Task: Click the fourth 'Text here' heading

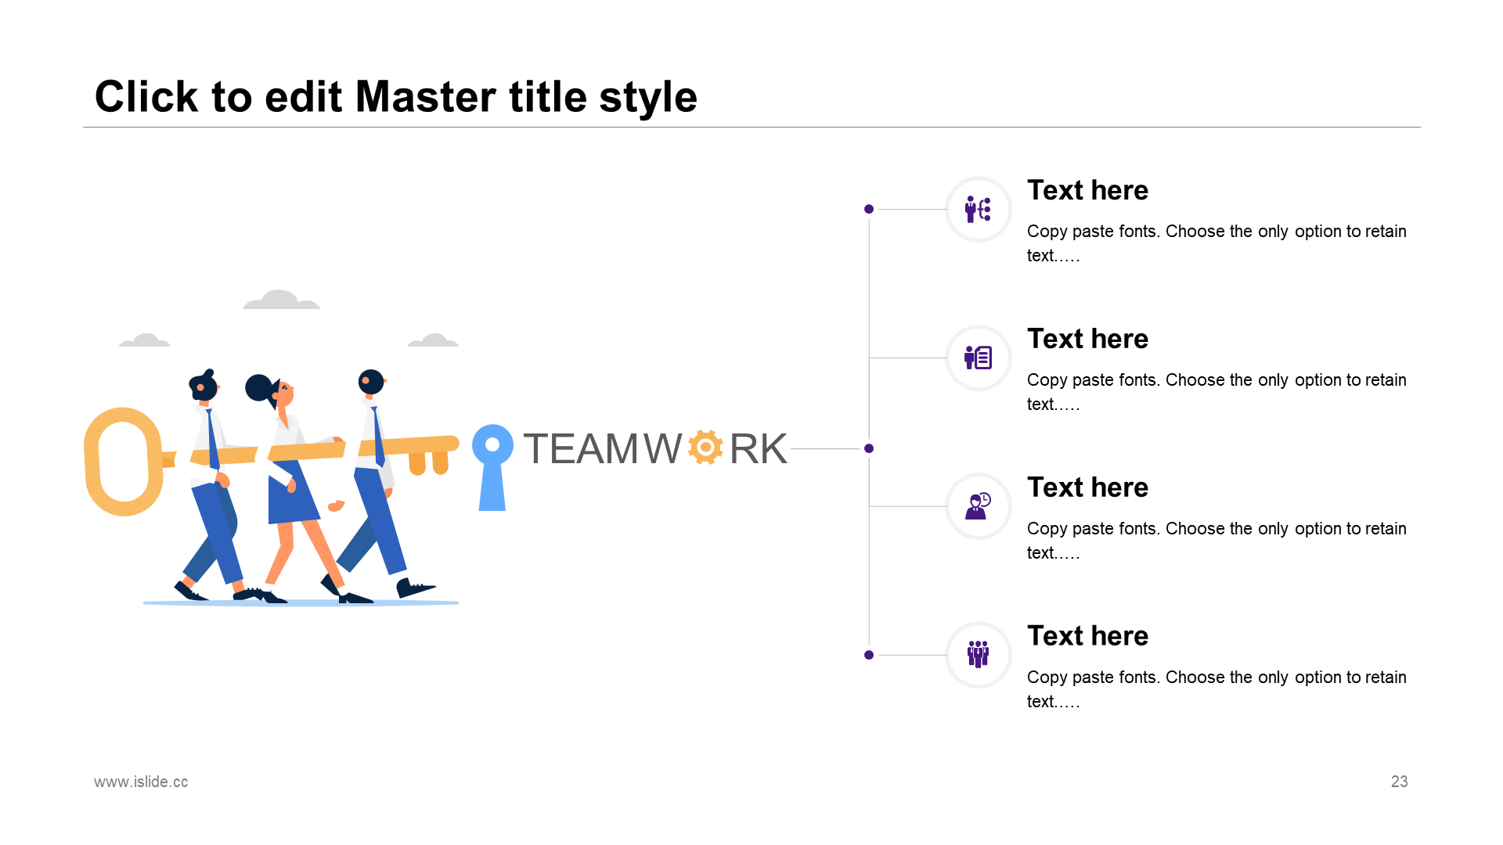Action: pos(1087,636)
